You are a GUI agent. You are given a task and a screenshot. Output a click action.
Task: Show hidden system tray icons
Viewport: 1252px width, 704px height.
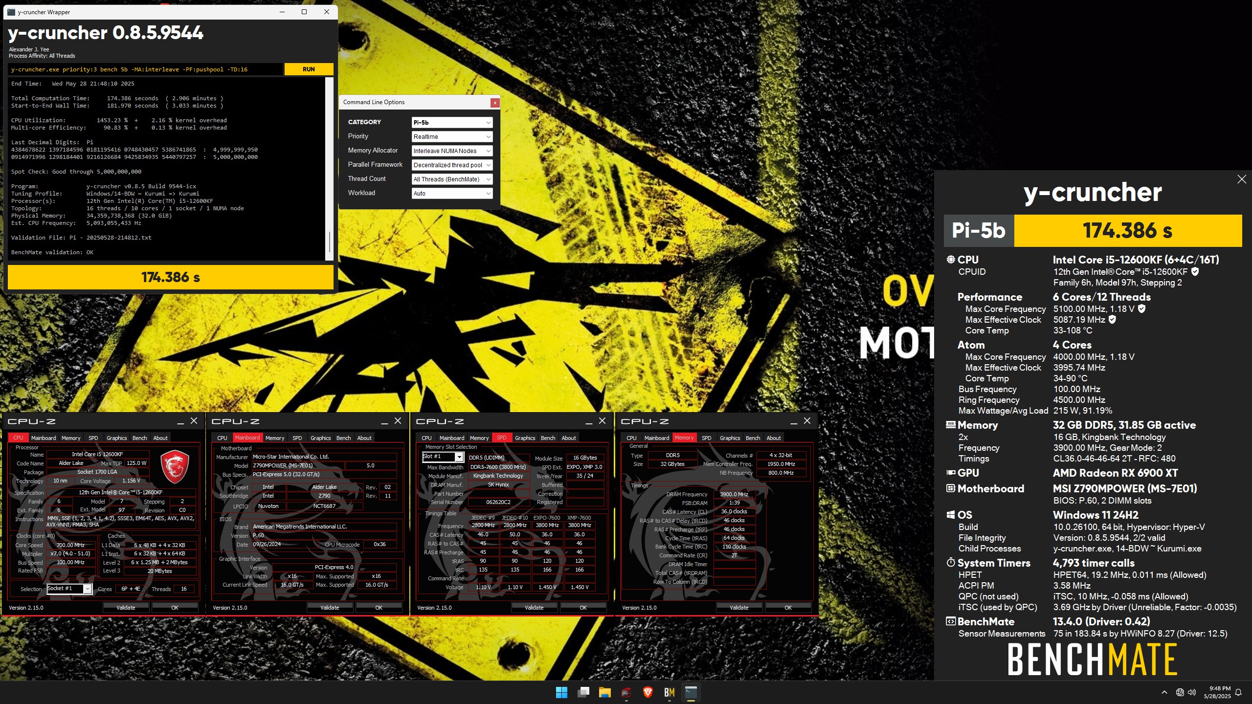click(1164, 692)
